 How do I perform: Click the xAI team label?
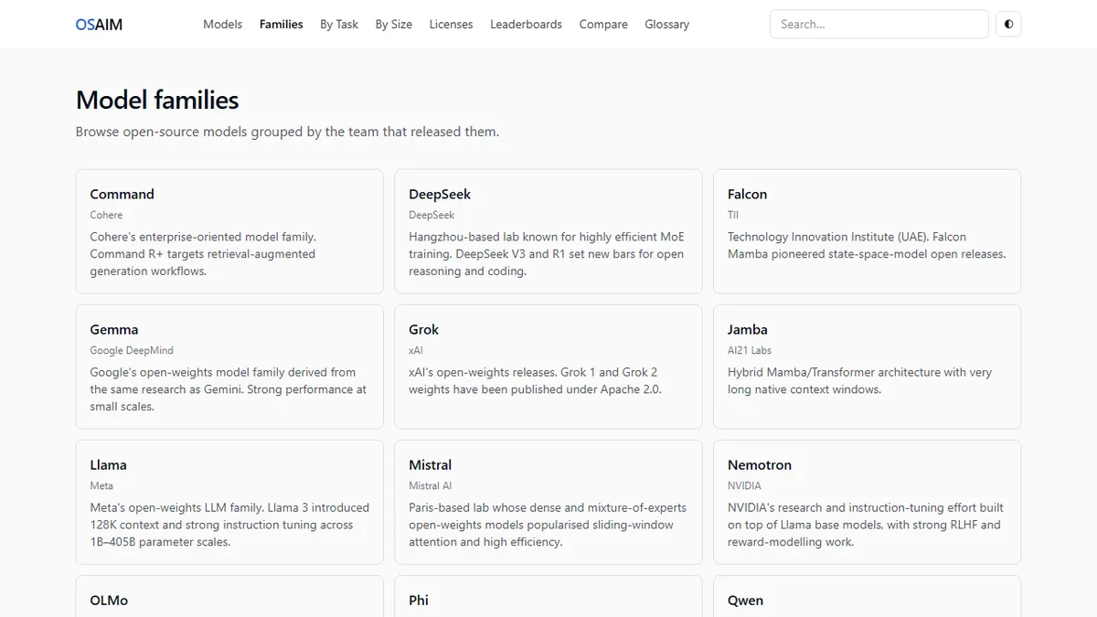pos(416,350)
